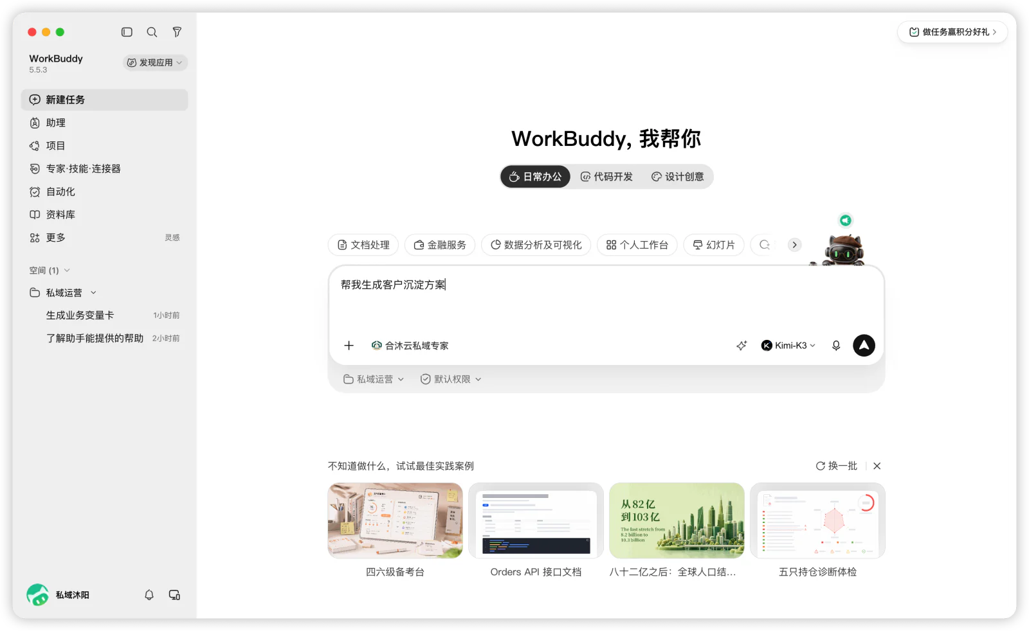The height and width of the screenshot is (631, 1029).
Task: Open 专家·技能·连接器 in the sidebar
Action: coord(104,169)
